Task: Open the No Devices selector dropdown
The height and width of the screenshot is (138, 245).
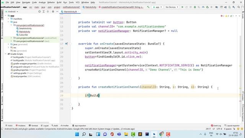Action: [171, 7]
